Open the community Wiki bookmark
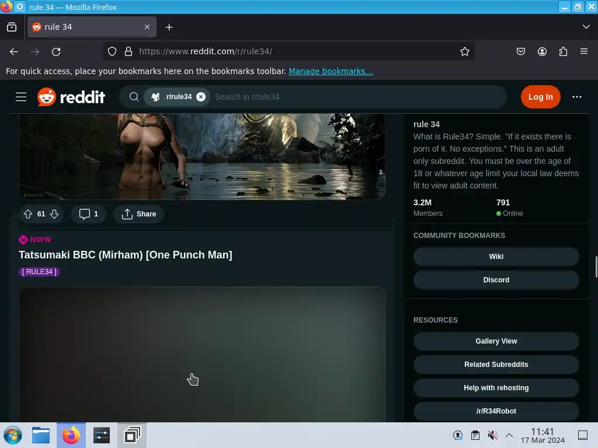The height and width of the screenshot is (448, 598). [496, 257]
